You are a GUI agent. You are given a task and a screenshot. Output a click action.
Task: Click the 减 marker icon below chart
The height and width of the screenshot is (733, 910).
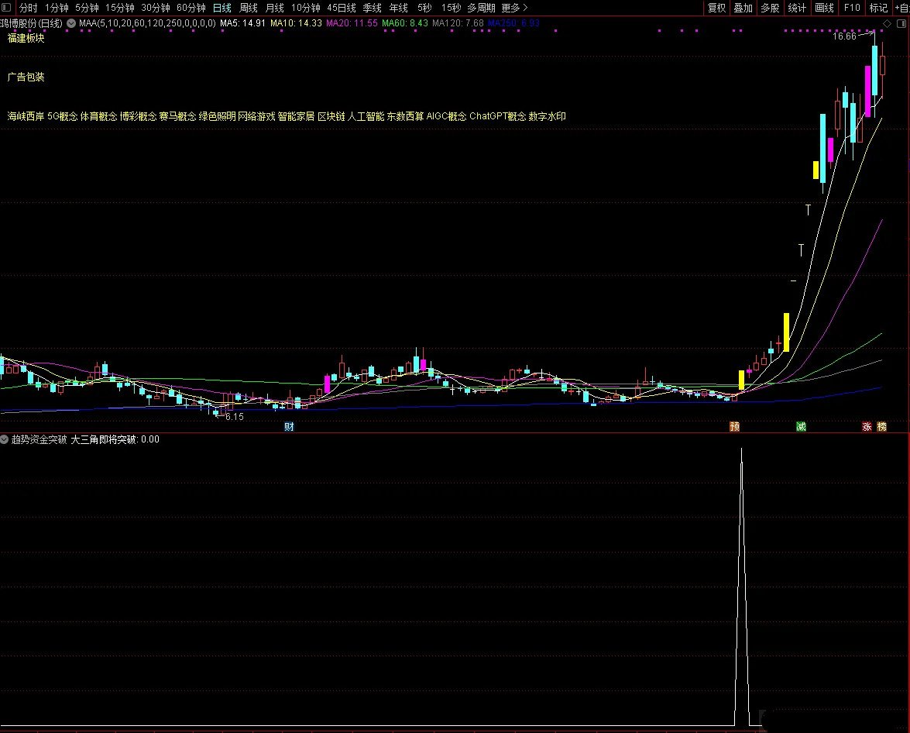[801, 427]
